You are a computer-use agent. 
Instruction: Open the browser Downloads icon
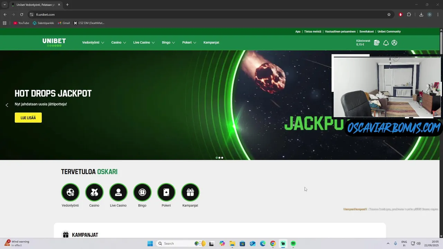(421, 15)
